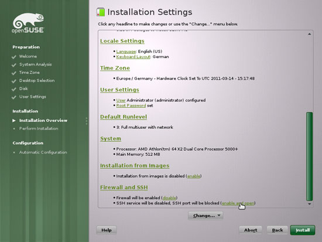The image size is (322, 242).
Task: Click the scroll up arrow of settings list
Action: tap(309, 34)
